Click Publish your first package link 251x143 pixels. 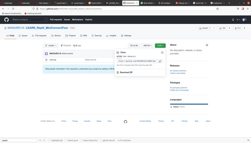(179, 90)
